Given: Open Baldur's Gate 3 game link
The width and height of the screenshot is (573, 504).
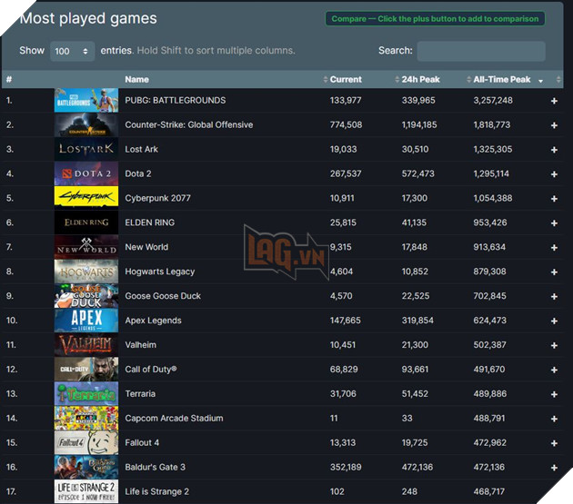Looking at the screenshot, I should coord(155,467).
